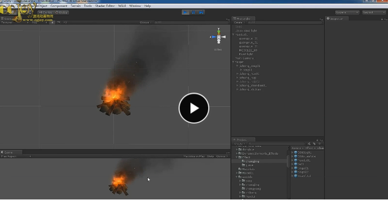
Task: Click the Project search field
Action: [x=277, y=144]
